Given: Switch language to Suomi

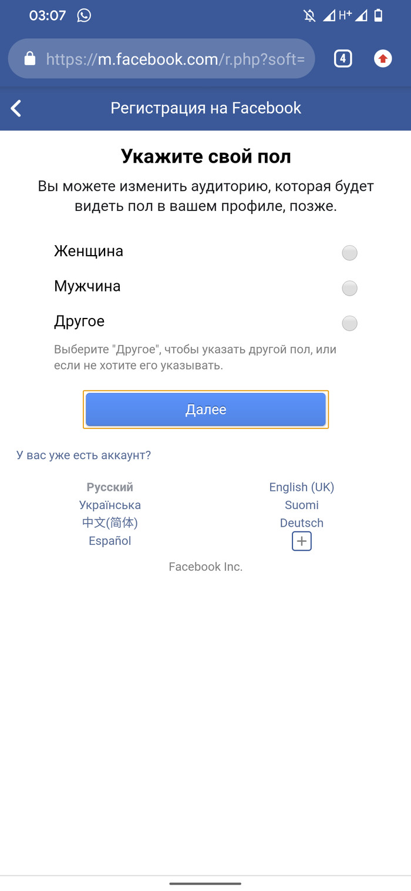Looking at the screenshot, I should point(301,505).
